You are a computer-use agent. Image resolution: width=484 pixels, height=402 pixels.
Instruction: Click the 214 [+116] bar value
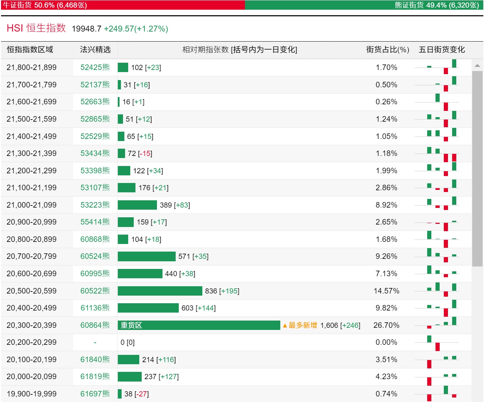pyautogui.click(x=159, y=359)
